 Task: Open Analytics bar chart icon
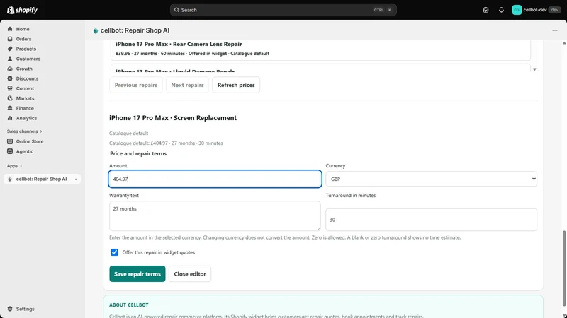tap(10, 118)
